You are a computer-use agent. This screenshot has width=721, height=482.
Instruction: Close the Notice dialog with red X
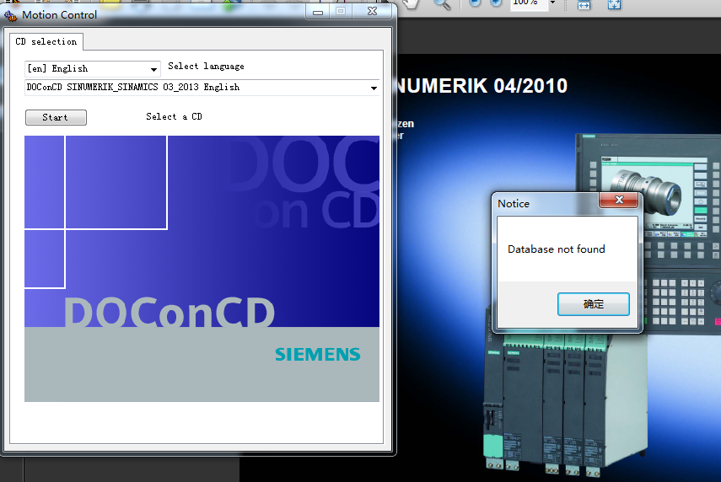coord(619,200)
